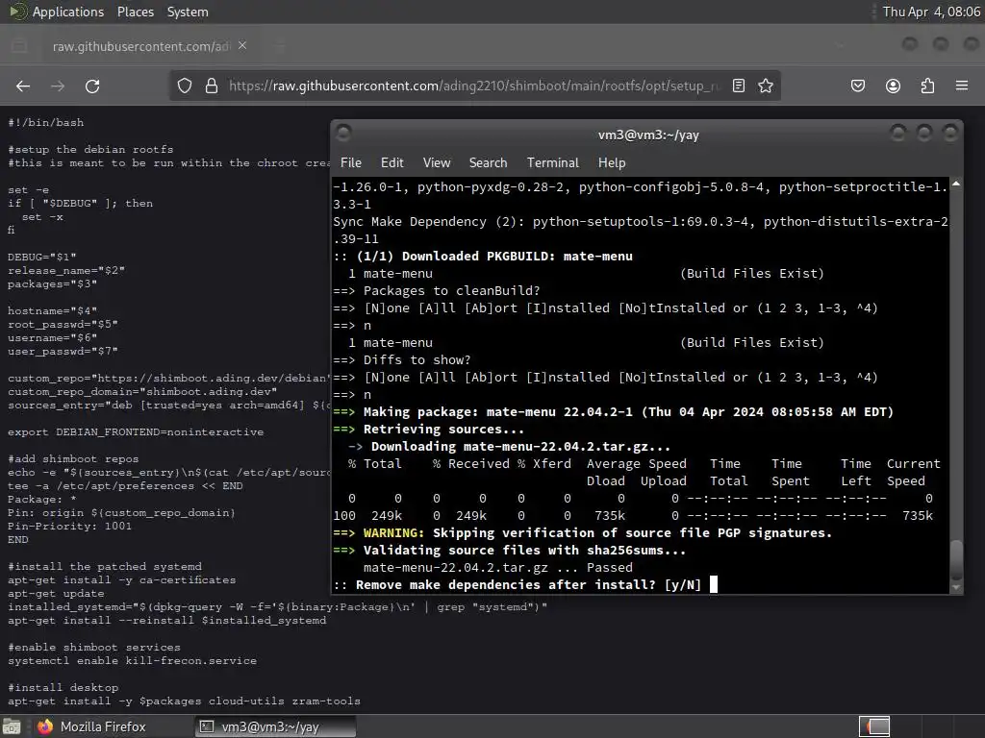
Task: Reload the page in Firefox
Action: [x=92, y=86]
